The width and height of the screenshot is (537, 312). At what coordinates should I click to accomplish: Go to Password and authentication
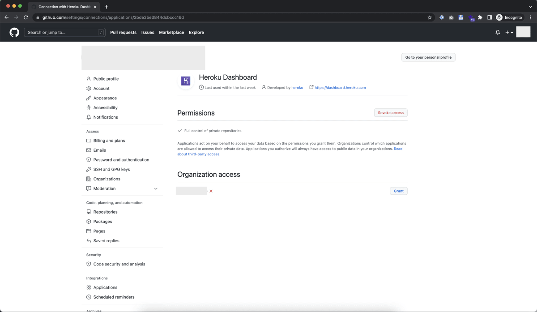[121, 160]
